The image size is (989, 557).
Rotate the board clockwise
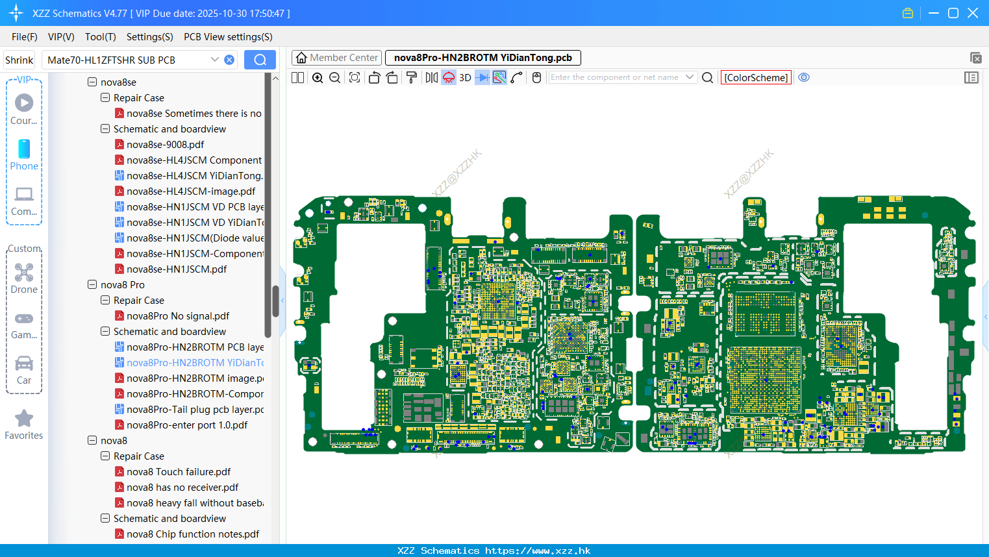click(x=392, y=77)
